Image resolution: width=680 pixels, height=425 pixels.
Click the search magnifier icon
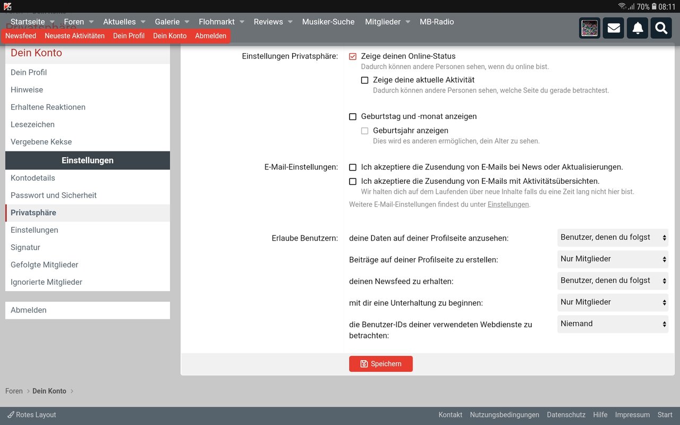(661, 28)
